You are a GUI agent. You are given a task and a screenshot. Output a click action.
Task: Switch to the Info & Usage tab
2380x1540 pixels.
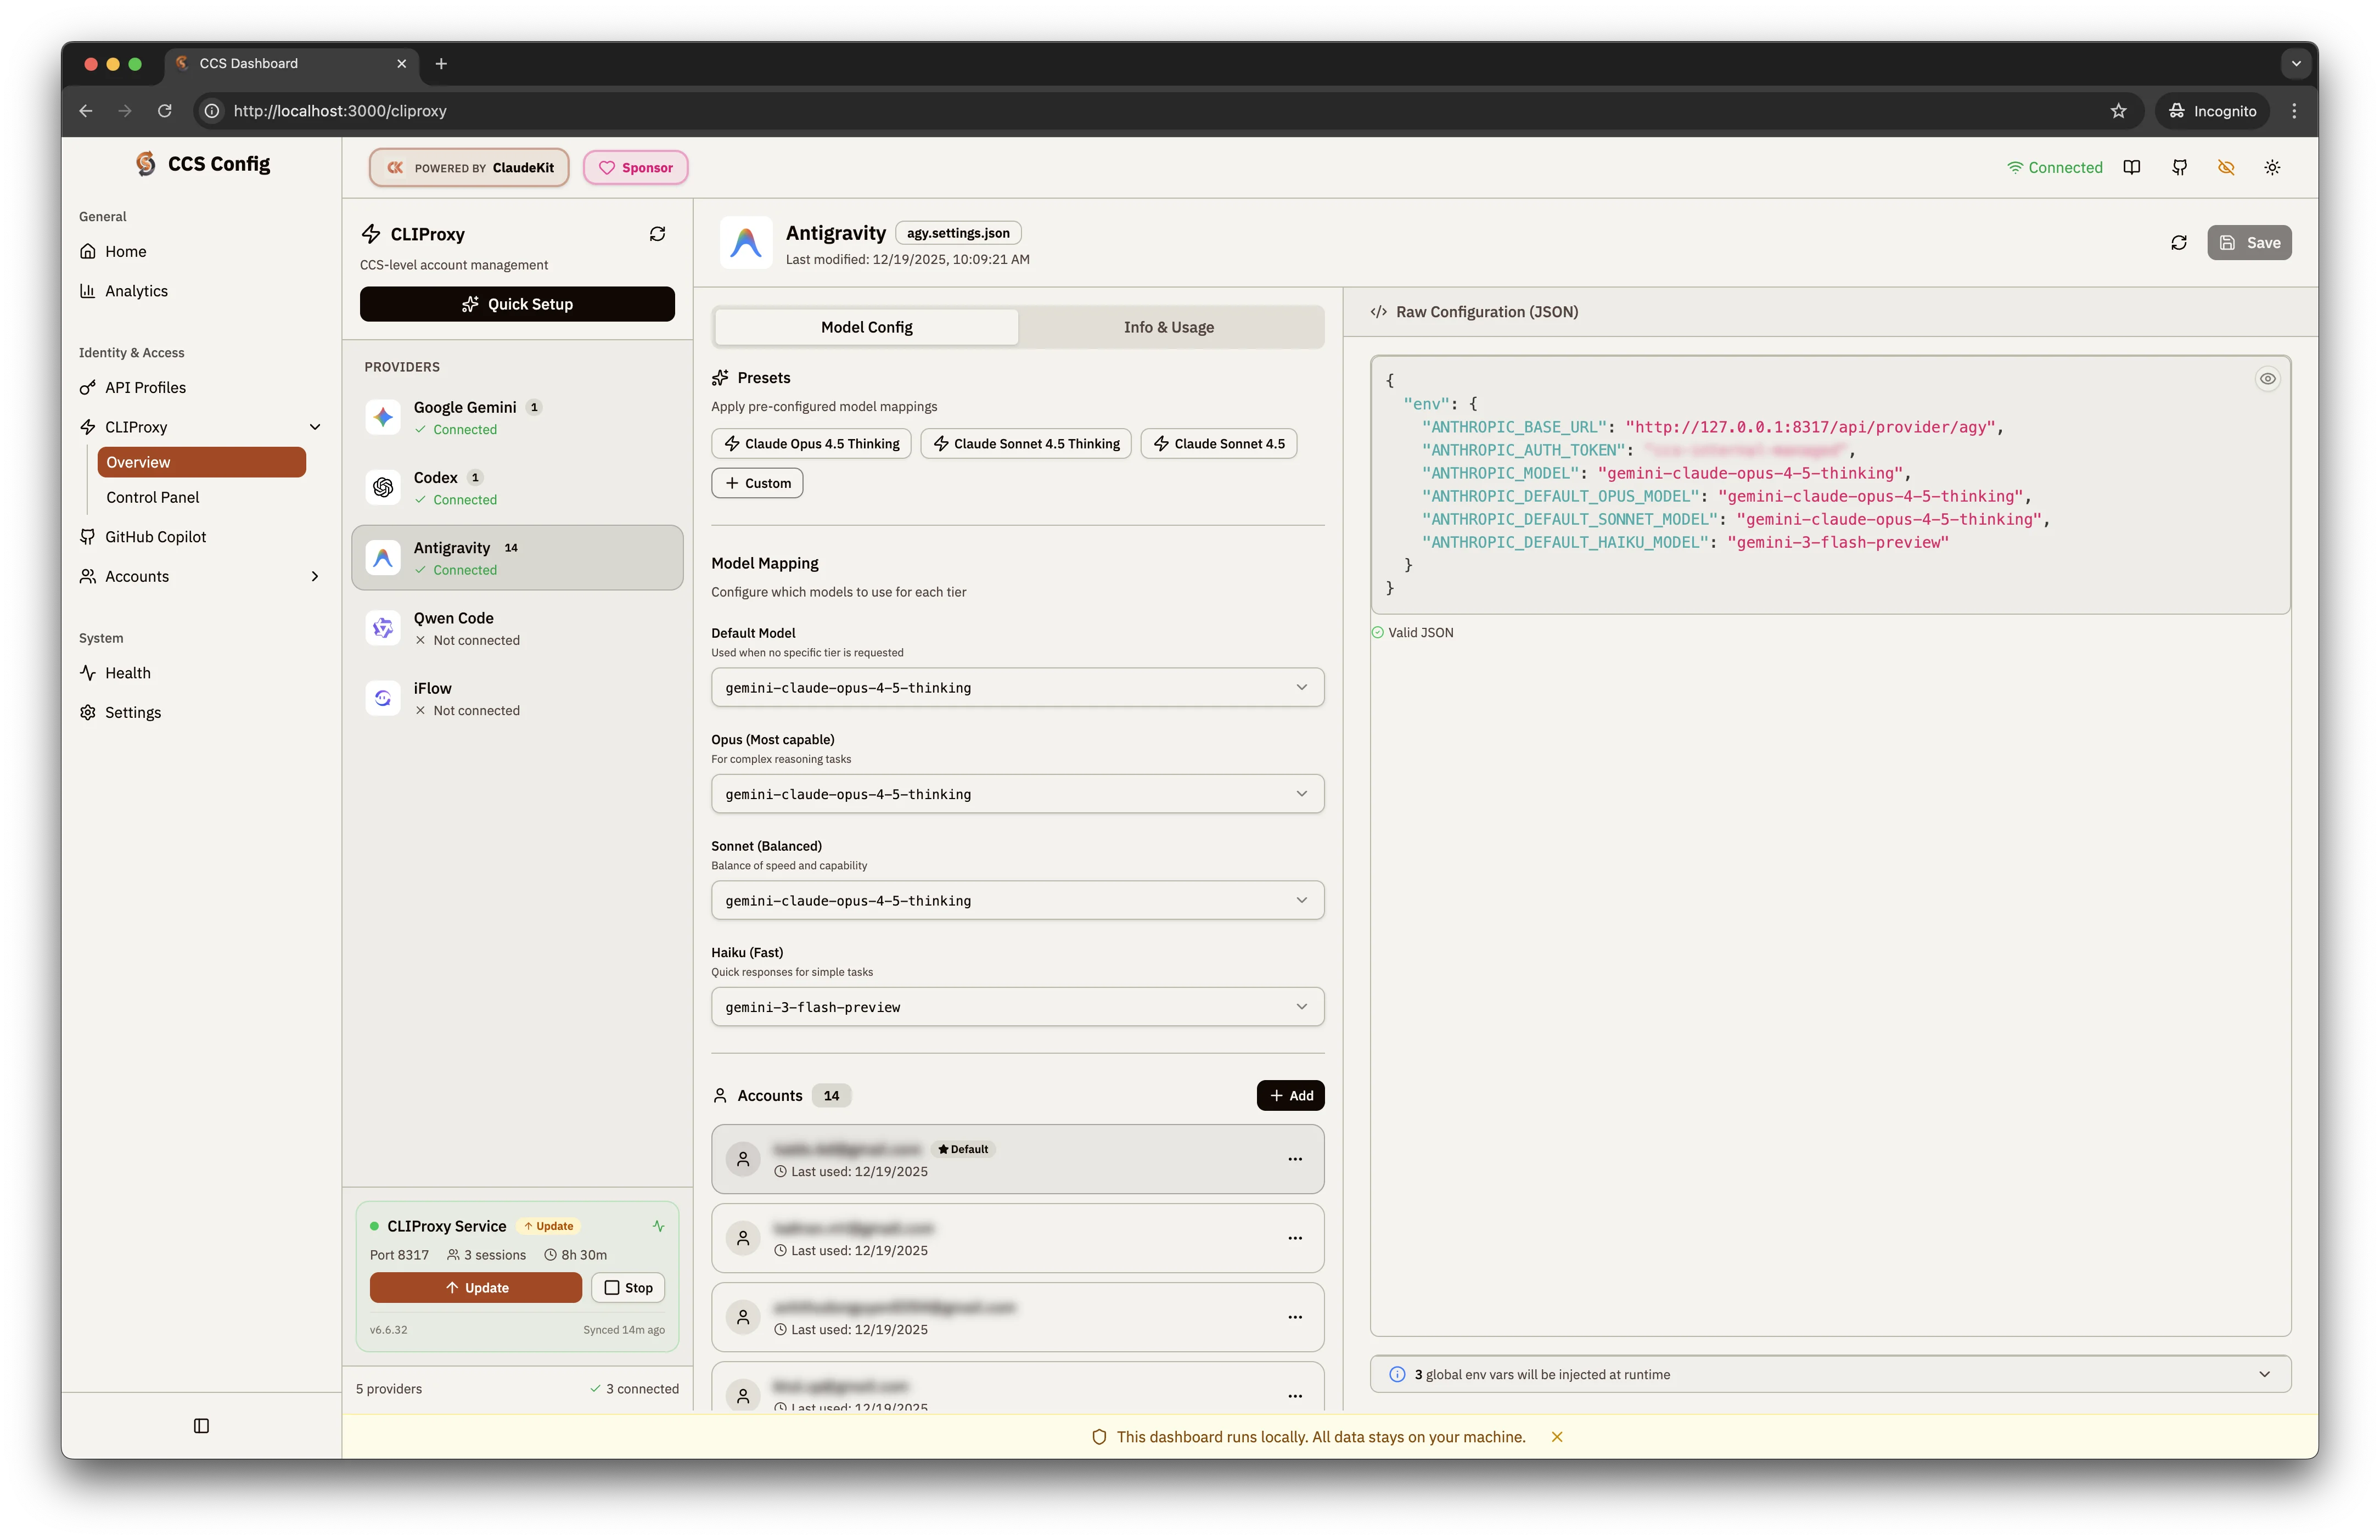point(1168,327)
